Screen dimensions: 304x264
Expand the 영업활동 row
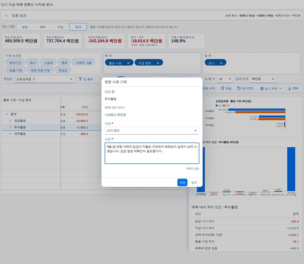click(10, 121)
